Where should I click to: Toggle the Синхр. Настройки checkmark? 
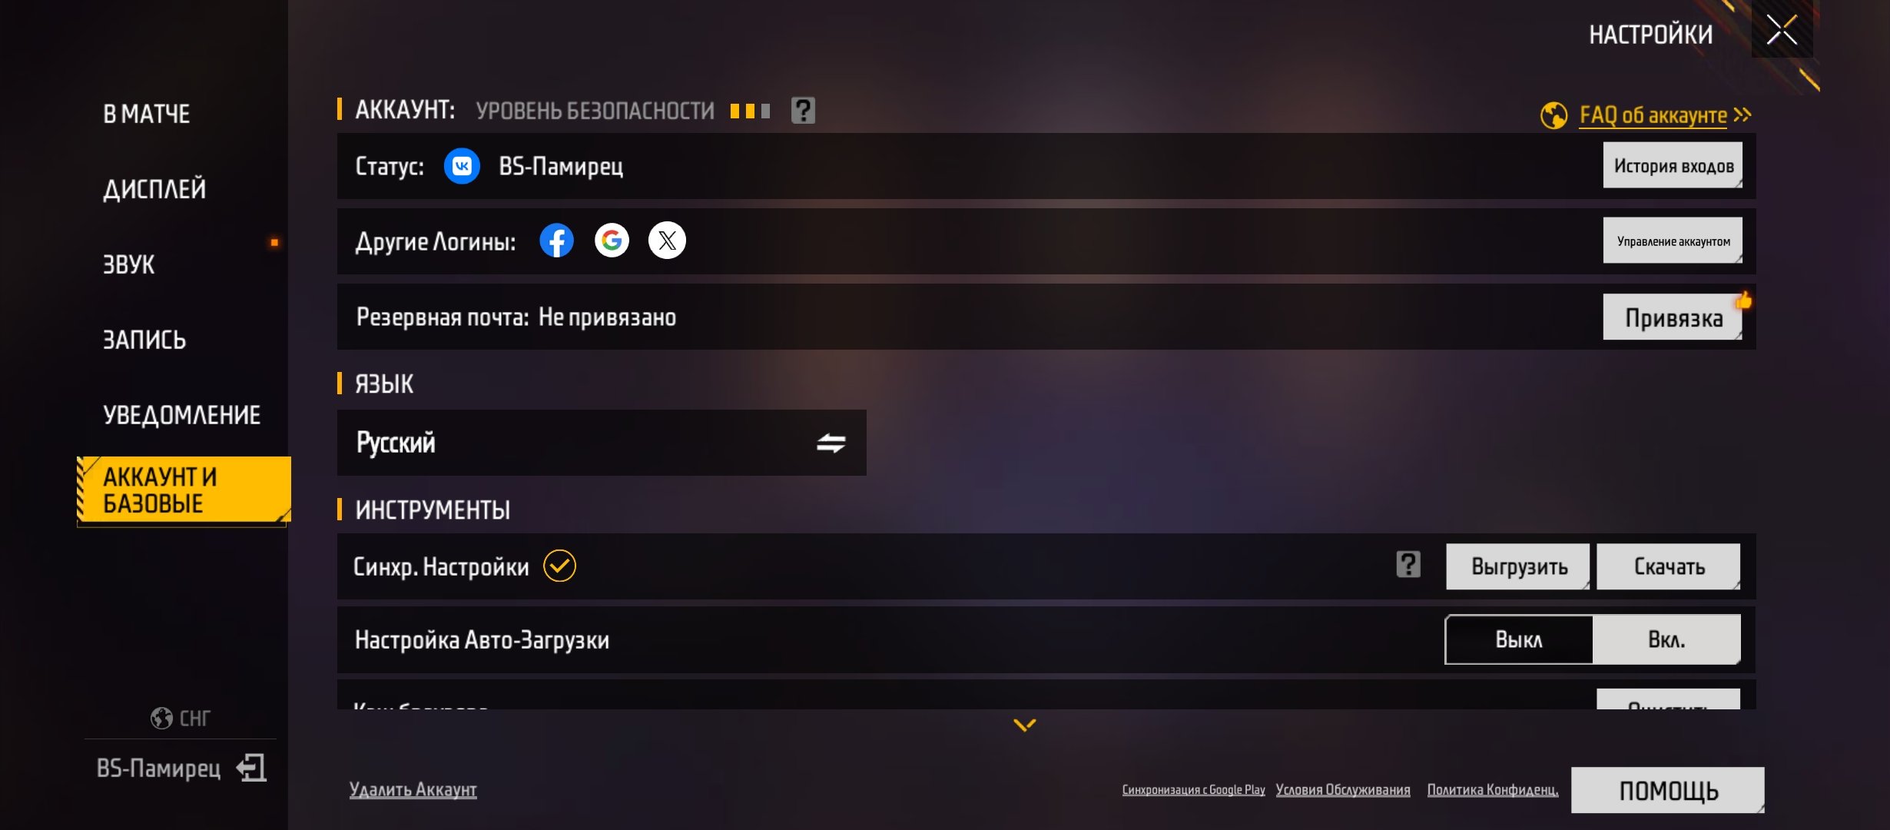tap(559, 566)
